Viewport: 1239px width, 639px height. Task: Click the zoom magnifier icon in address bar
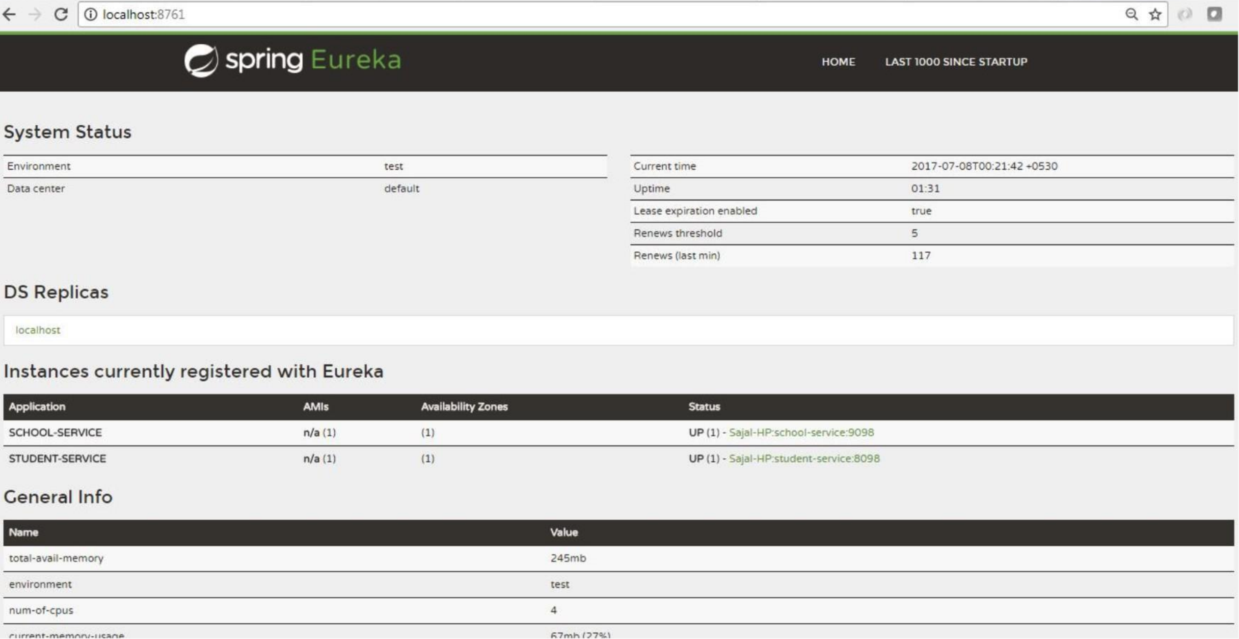[1131, 14]
